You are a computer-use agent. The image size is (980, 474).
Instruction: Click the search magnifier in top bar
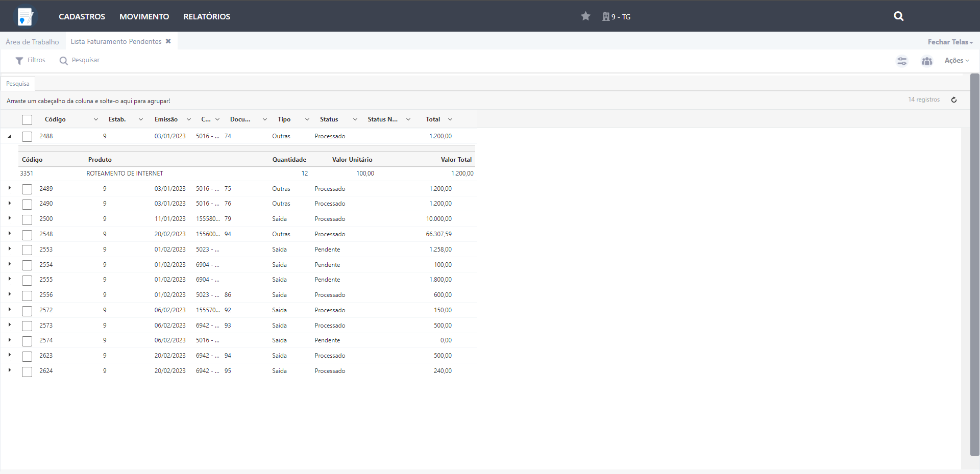point(899,16)
